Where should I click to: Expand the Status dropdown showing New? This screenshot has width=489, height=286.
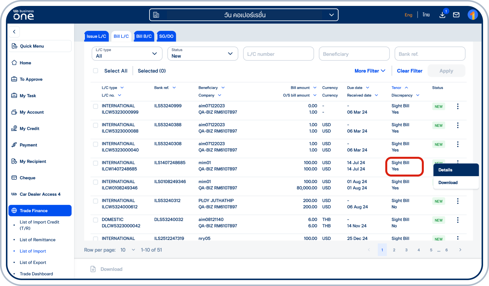203,53
